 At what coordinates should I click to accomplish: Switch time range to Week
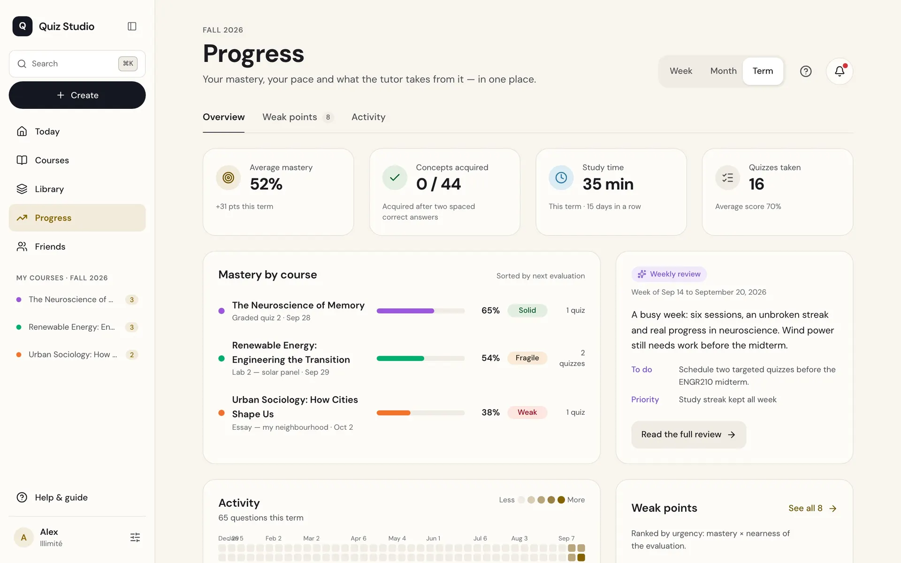pos(680,71)
